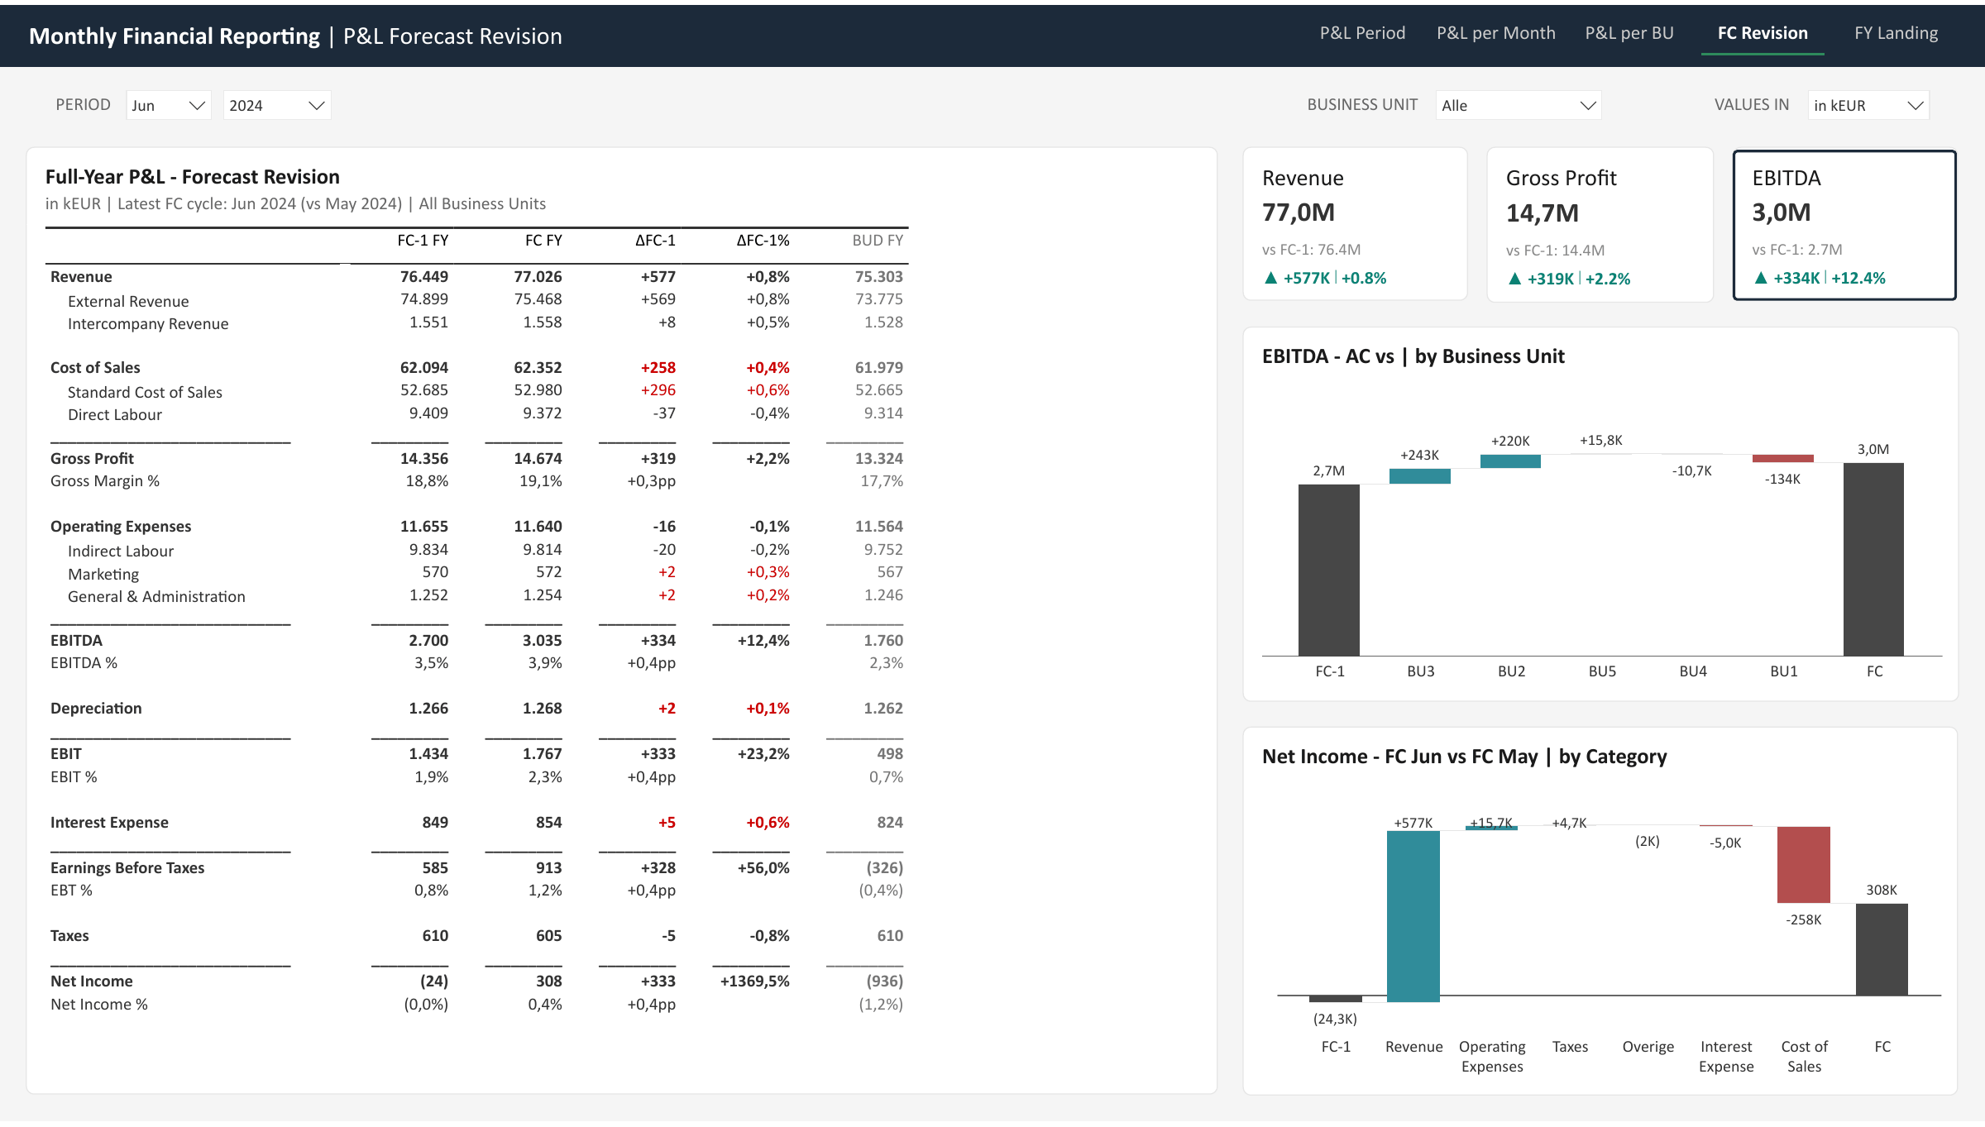Screen dimensions: 1985x1127
Task: Click the green up-triangle on Revenue card
Action: (1271, 278)
